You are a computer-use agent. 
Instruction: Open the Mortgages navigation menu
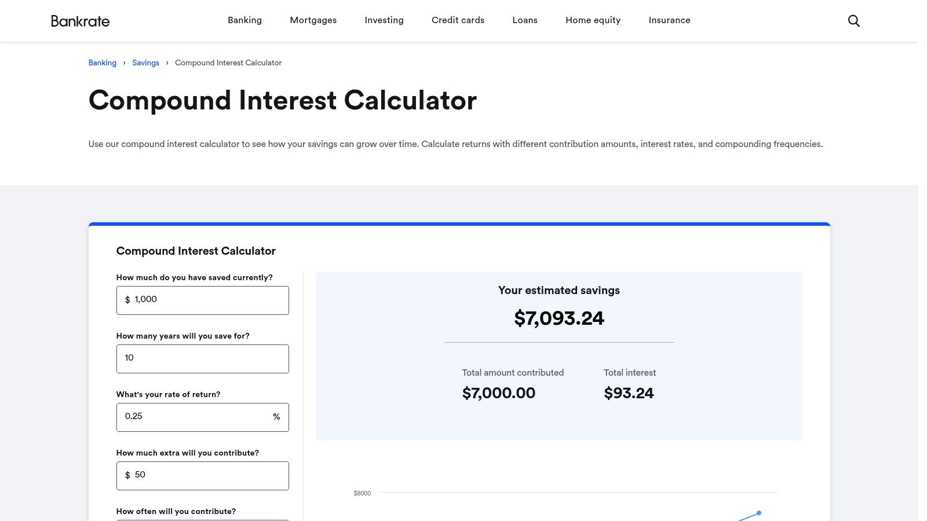point(313,20)
